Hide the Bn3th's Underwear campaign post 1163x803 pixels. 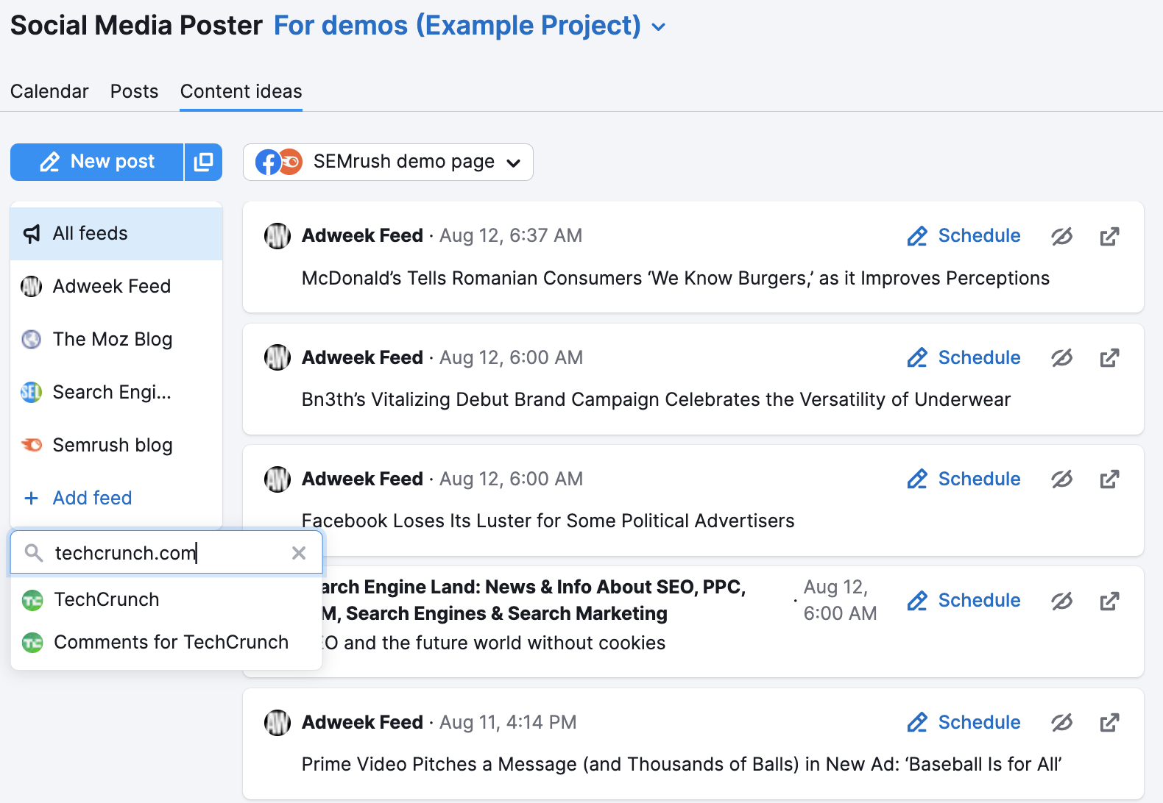1061,358
